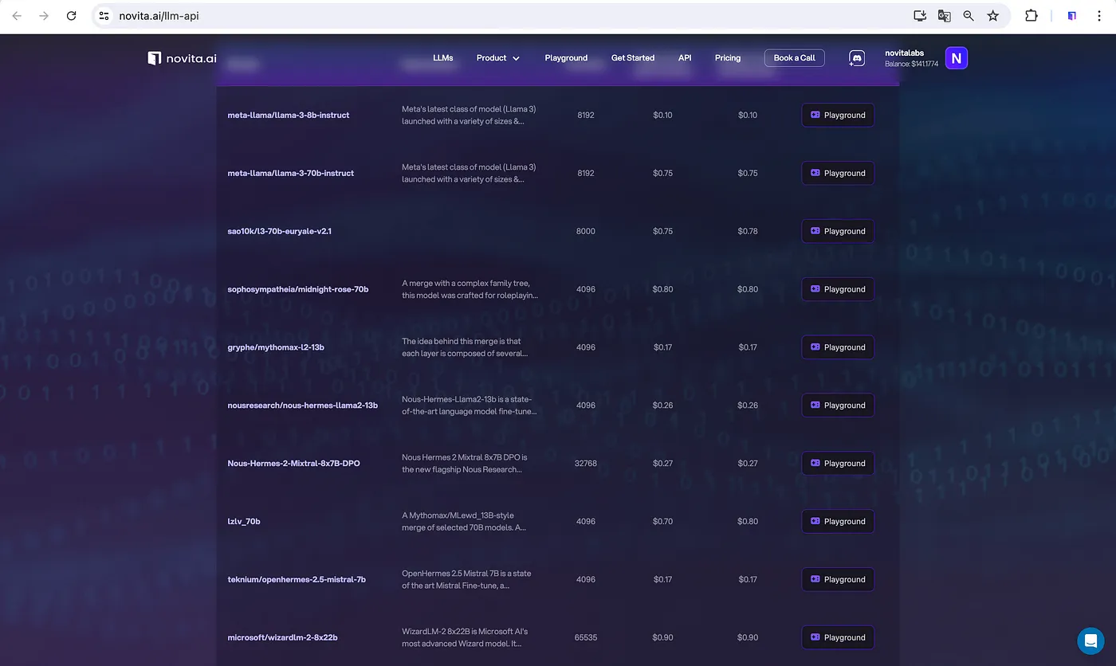This screenshot has width=1116, height=666.
Task: Select model name nousresearch/nous-hermes-llama2-13b
Action: [303, 405]
